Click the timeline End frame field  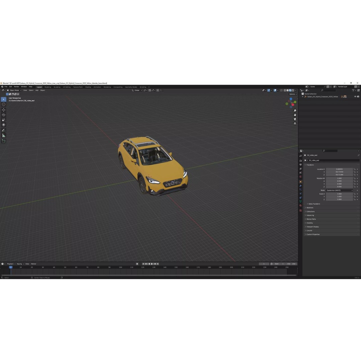pos(291,264)
